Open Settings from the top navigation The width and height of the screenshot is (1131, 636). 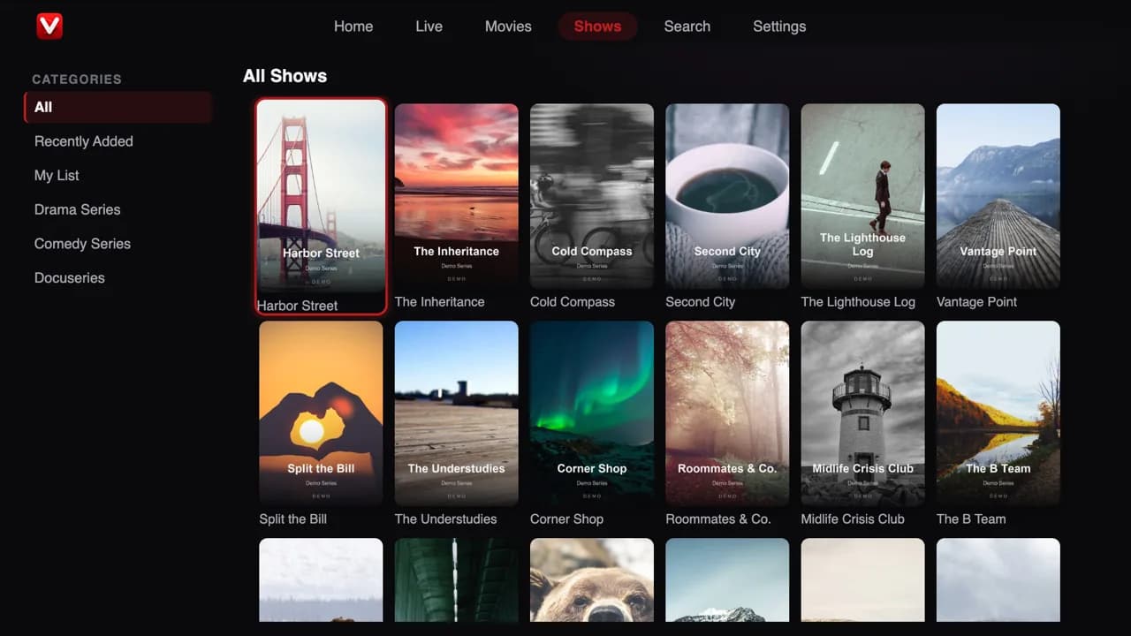(779, 26)
